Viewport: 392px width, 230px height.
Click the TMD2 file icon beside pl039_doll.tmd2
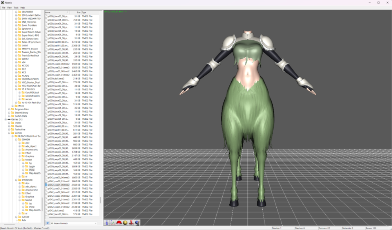pyautogui.click(x=46, y=79)
